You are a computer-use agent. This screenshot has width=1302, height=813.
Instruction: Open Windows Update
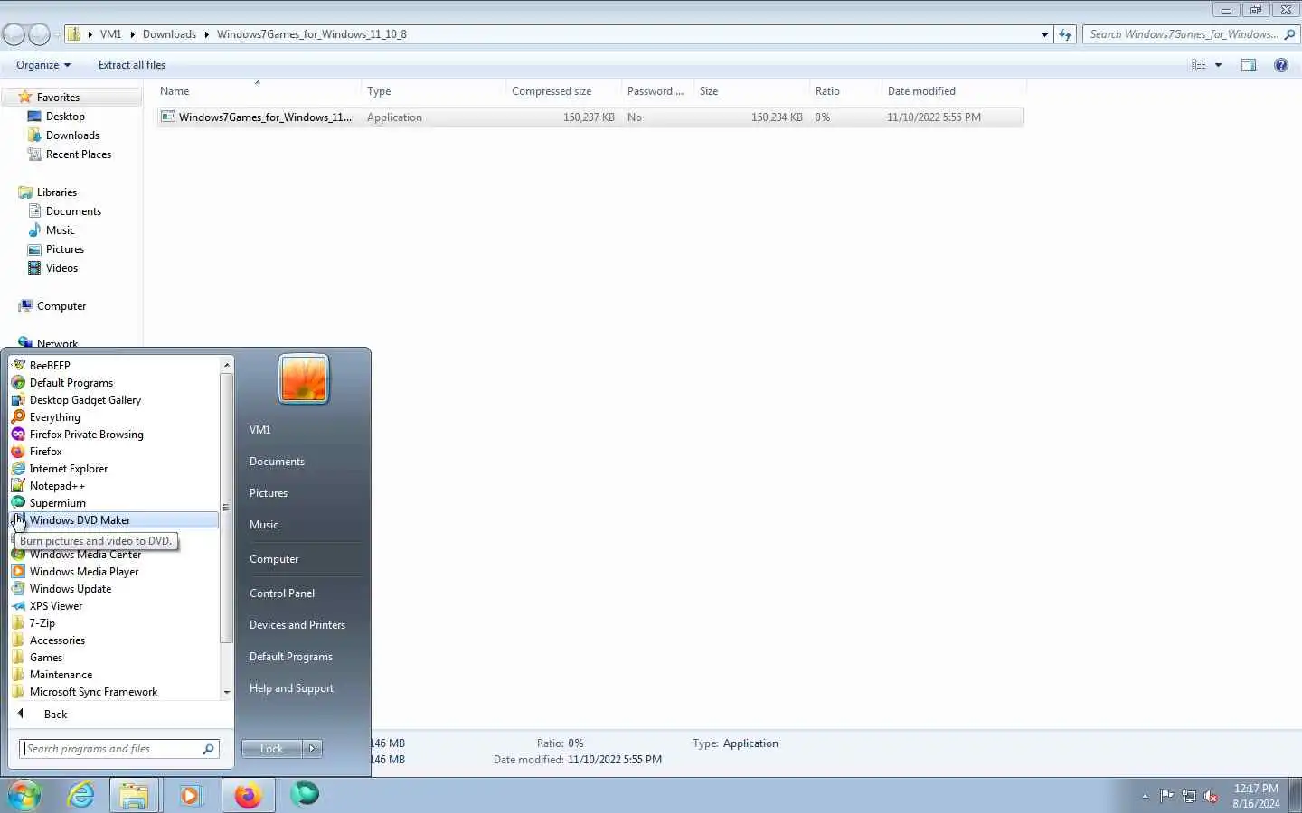tap(71, 588)
